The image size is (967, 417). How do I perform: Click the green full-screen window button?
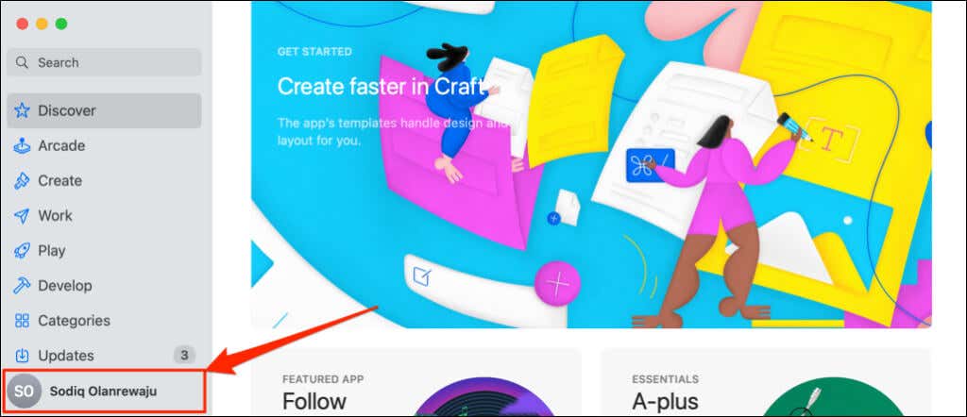(61, 24)
